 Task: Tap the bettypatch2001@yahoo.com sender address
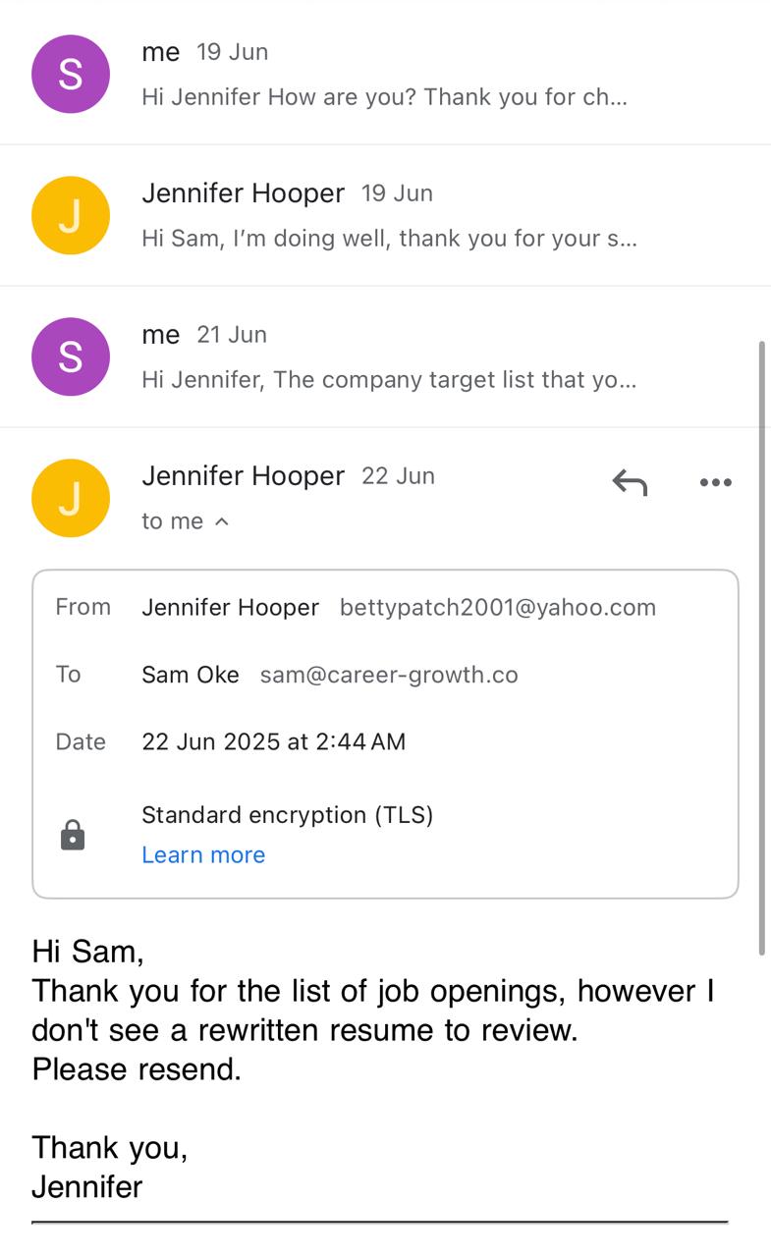pyautogui.click(x=498, y=608)
